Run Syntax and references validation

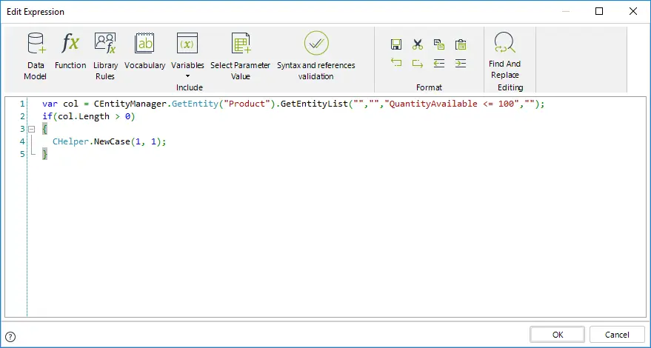pos(316,56)
